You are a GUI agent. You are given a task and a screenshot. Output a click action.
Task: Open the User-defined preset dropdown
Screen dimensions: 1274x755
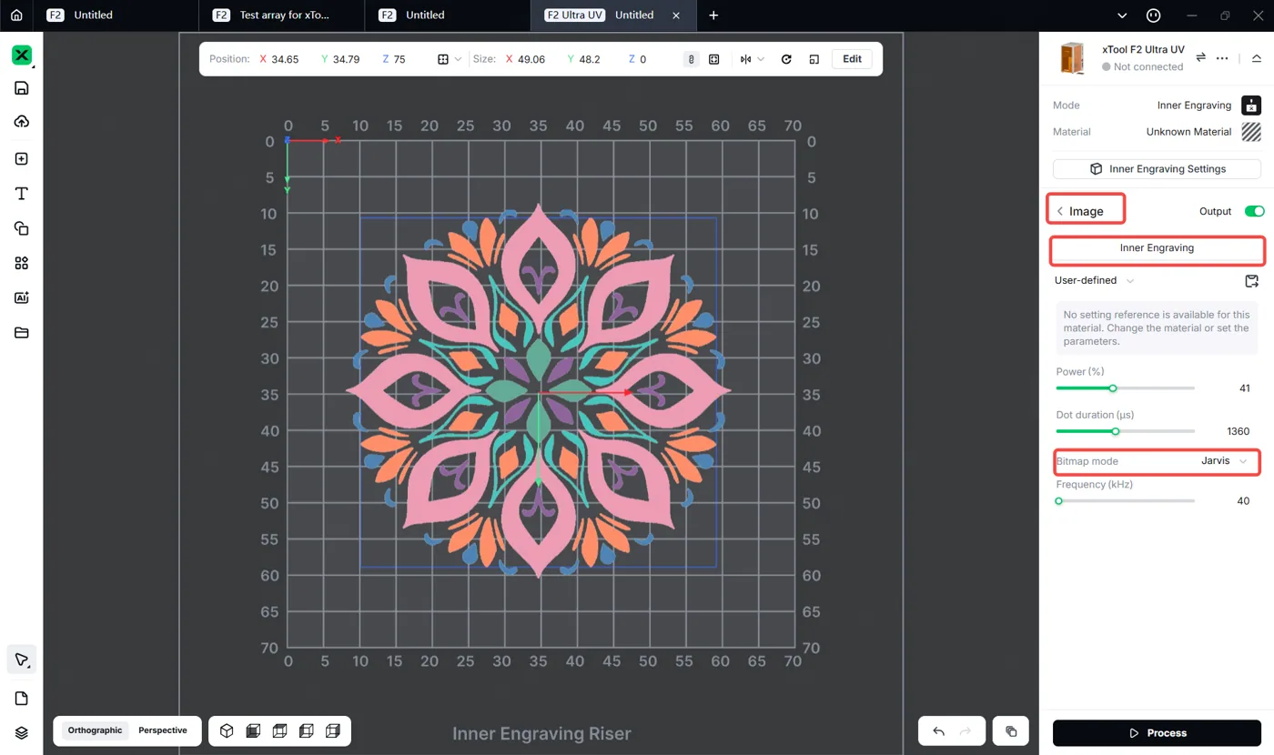(1095, 280)
